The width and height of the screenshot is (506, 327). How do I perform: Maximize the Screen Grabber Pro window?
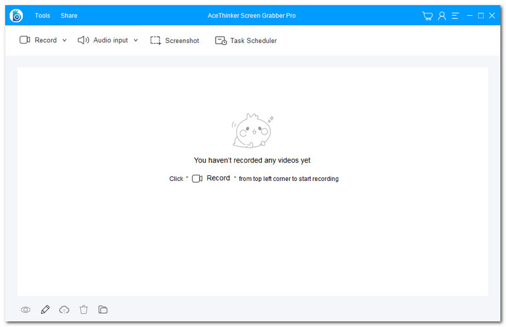click(x=481, y=15)
